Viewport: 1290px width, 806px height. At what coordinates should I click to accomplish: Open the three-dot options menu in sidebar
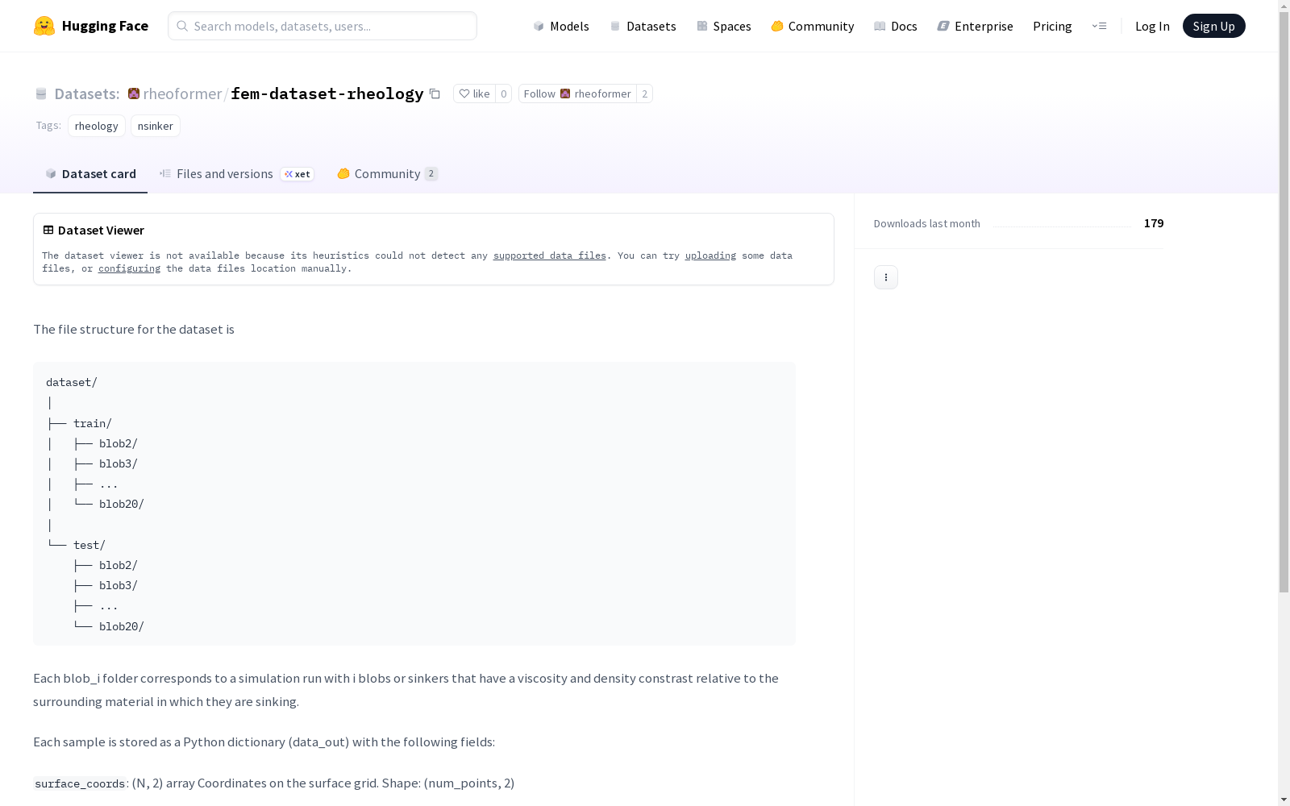coord(886,277)
